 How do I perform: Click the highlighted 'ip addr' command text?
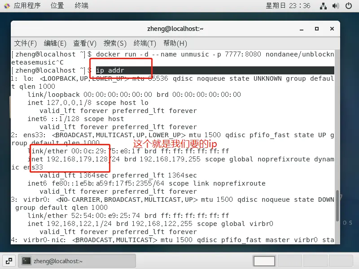click(110, 70)
